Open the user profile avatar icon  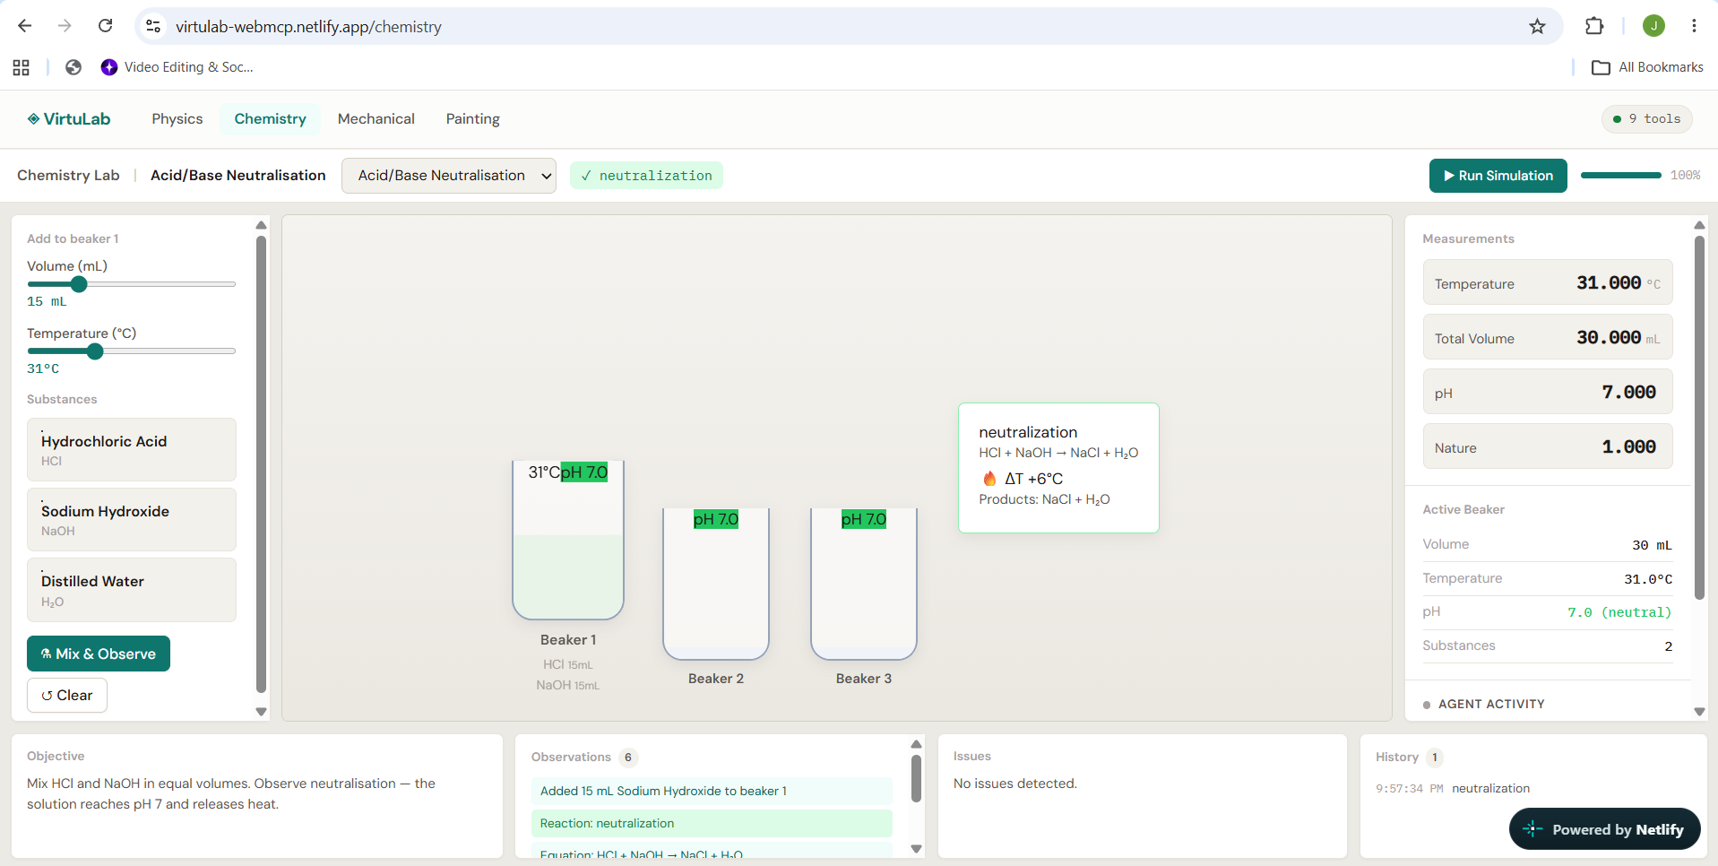[x=1653, y=26]
